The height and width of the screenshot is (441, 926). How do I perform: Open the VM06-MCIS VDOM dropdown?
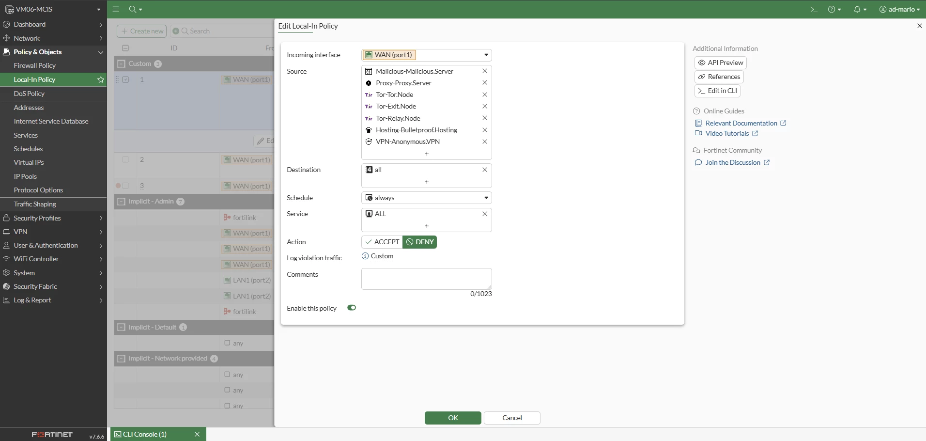click(53, 9)
